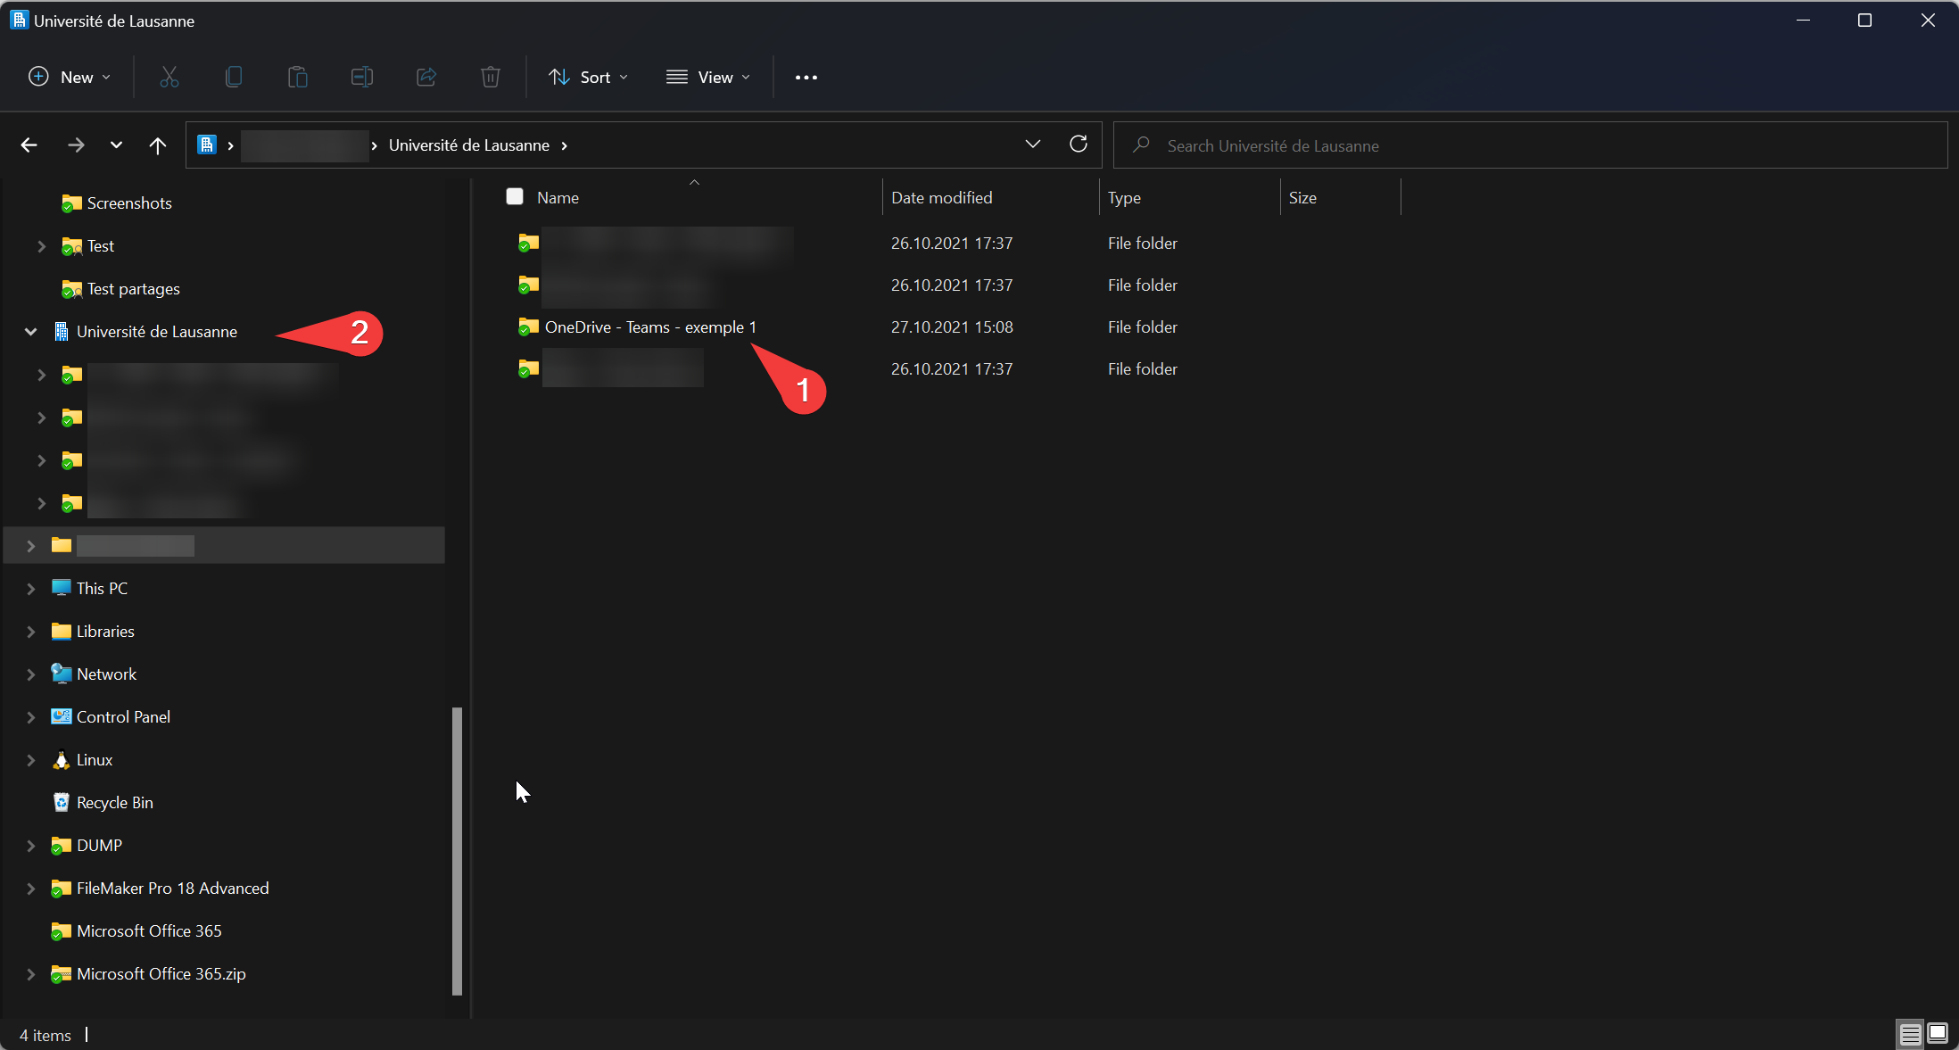Click the Cut scissors icon

pos(169,78)
